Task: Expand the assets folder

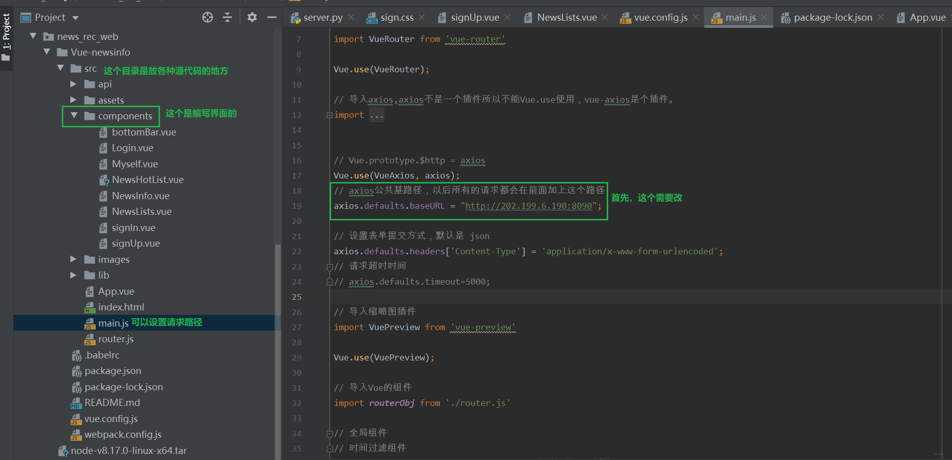Action: click(x=73, y=100)
